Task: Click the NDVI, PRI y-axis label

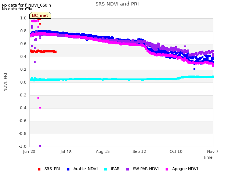Action: (x=5, y=82)
